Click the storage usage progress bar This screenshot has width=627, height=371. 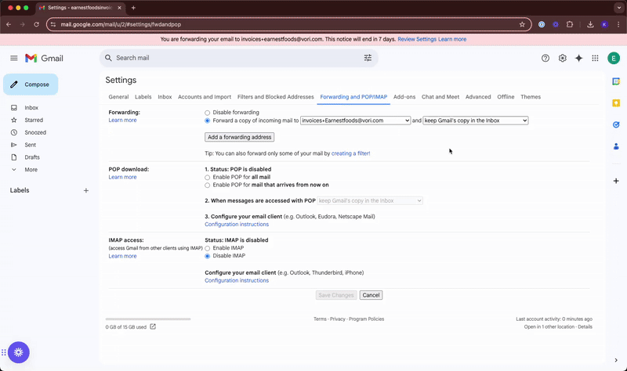148,319
